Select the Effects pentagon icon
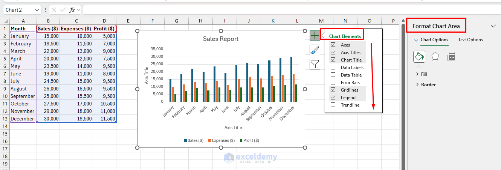The image size is (501, 170). click(x=435, y=57)
